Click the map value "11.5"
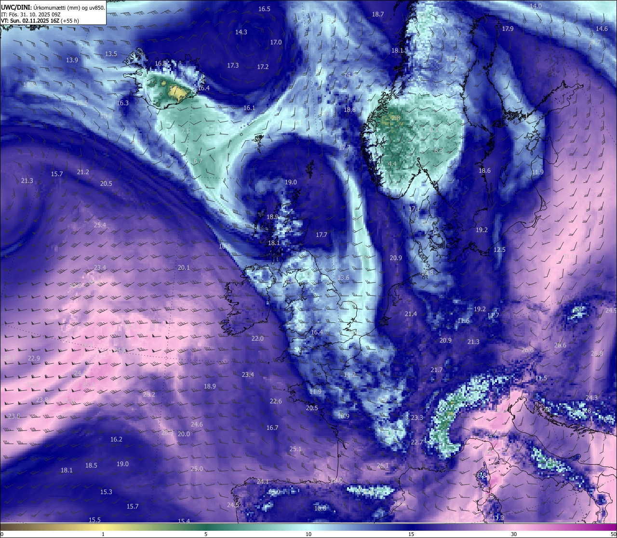617x538 pixels. click(541, 378)
